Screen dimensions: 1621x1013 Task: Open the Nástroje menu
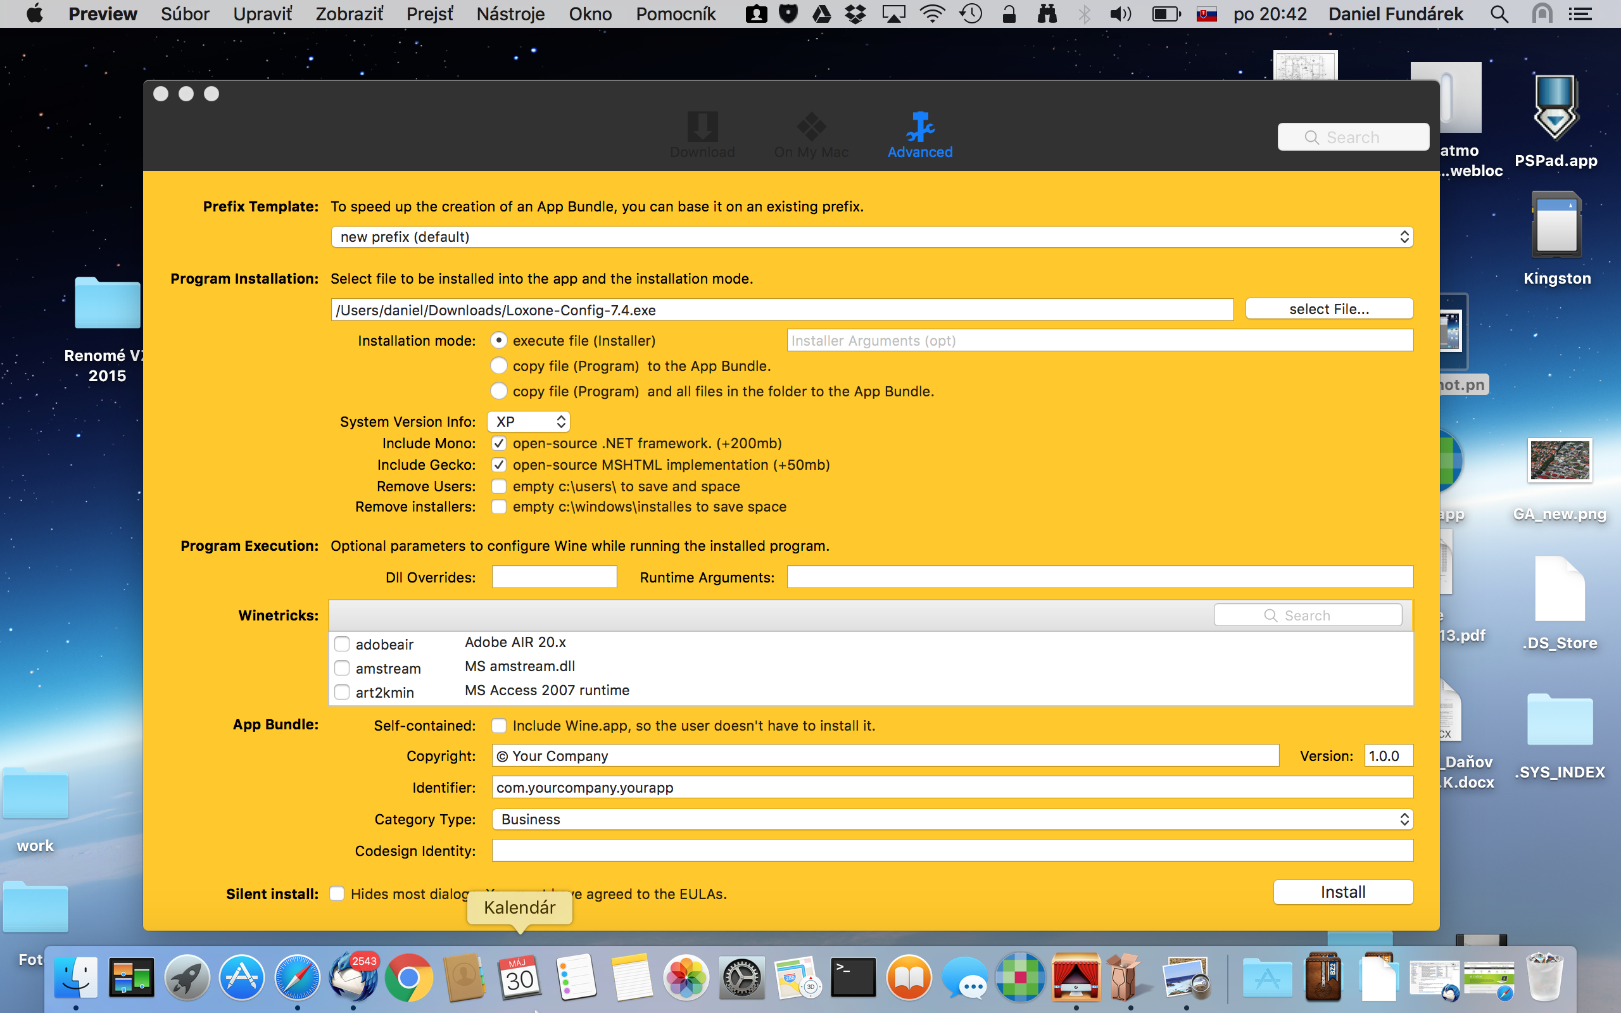(510, 14)
